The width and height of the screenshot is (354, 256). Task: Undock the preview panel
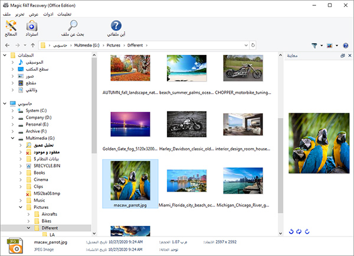342,55
